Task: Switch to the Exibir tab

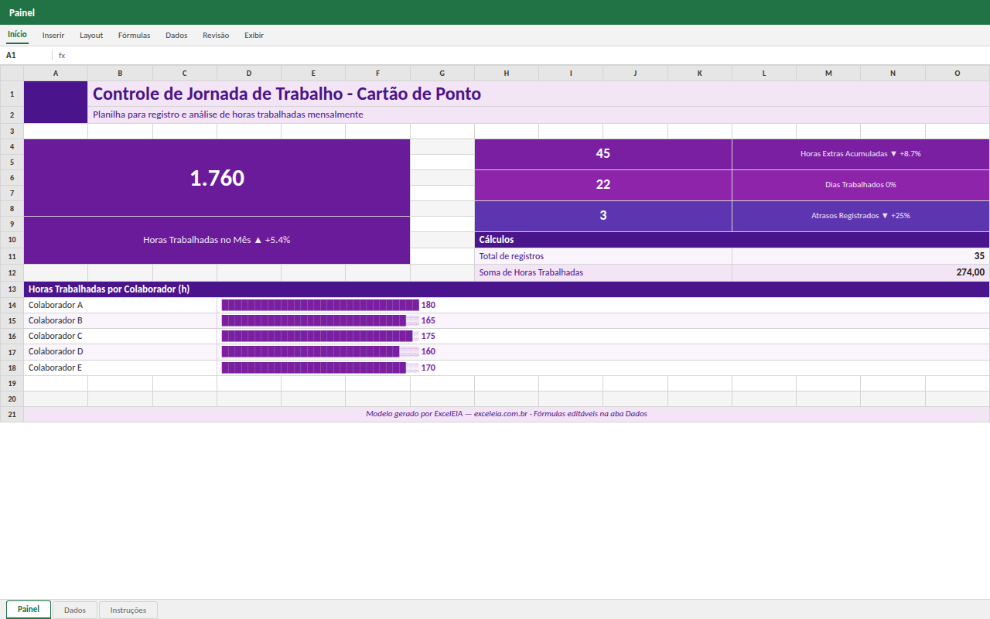Action: pos(254,36)
